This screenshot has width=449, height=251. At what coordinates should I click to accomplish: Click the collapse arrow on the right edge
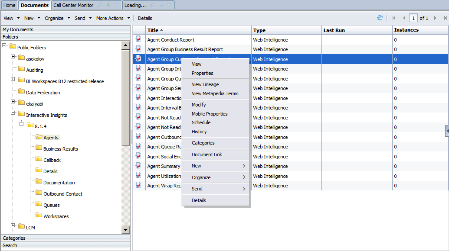tap(447, 131)
